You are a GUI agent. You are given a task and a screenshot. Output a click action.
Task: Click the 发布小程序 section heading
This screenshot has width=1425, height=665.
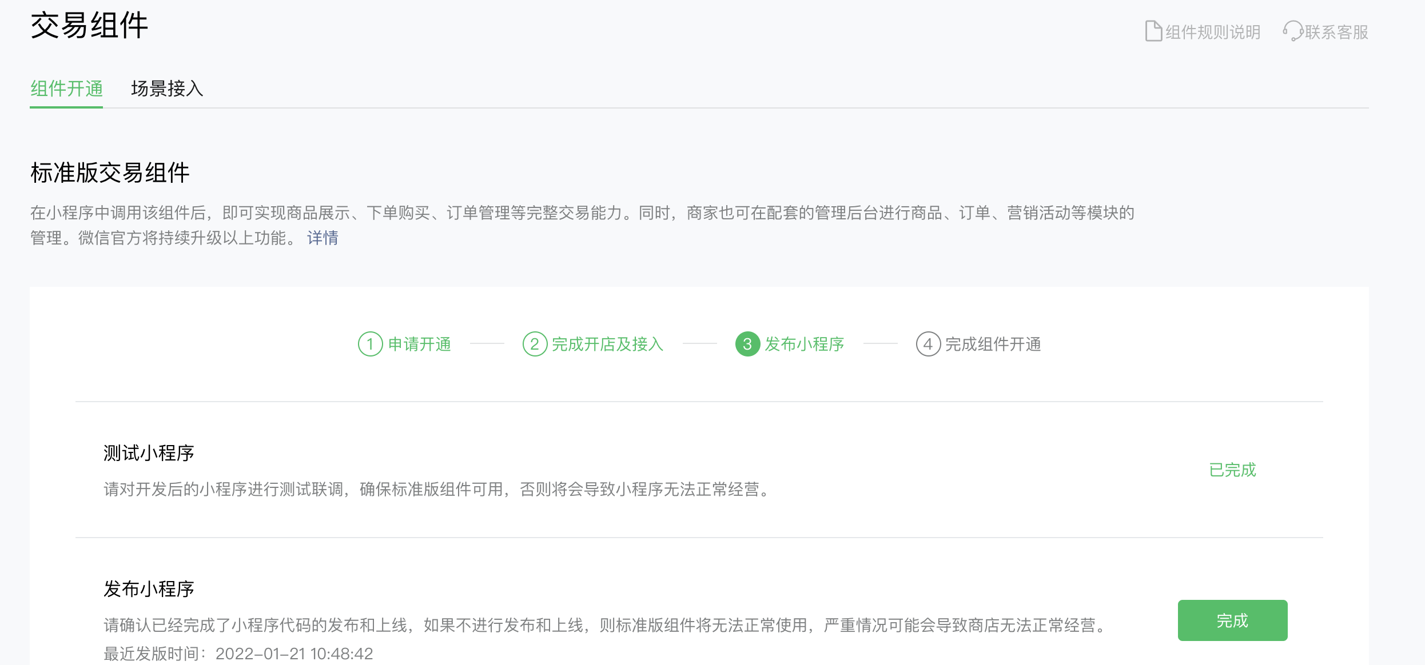pyautogui.click(x=149, y=589)
